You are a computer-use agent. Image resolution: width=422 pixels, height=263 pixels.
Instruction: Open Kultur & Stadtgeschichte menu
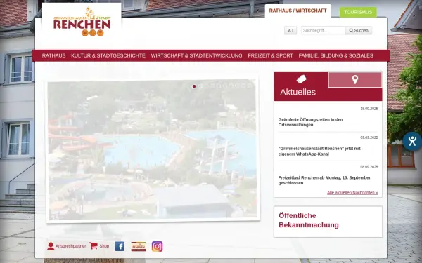(108, 55)
